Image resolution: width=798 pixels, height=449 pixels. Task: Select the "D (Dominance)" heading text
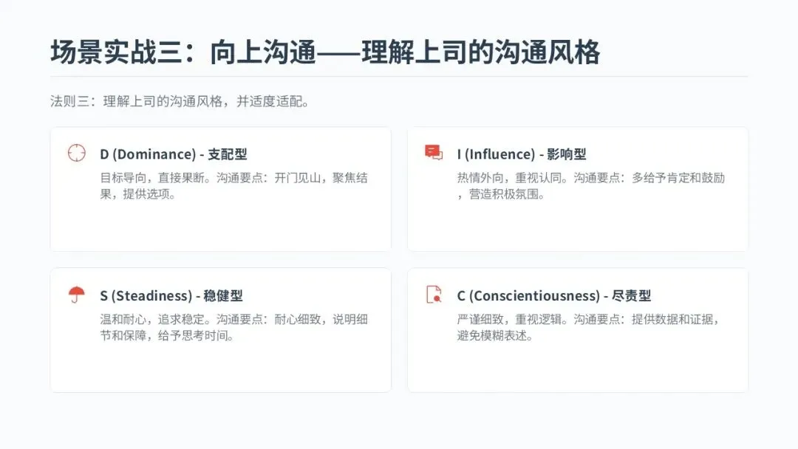point(147,154)
